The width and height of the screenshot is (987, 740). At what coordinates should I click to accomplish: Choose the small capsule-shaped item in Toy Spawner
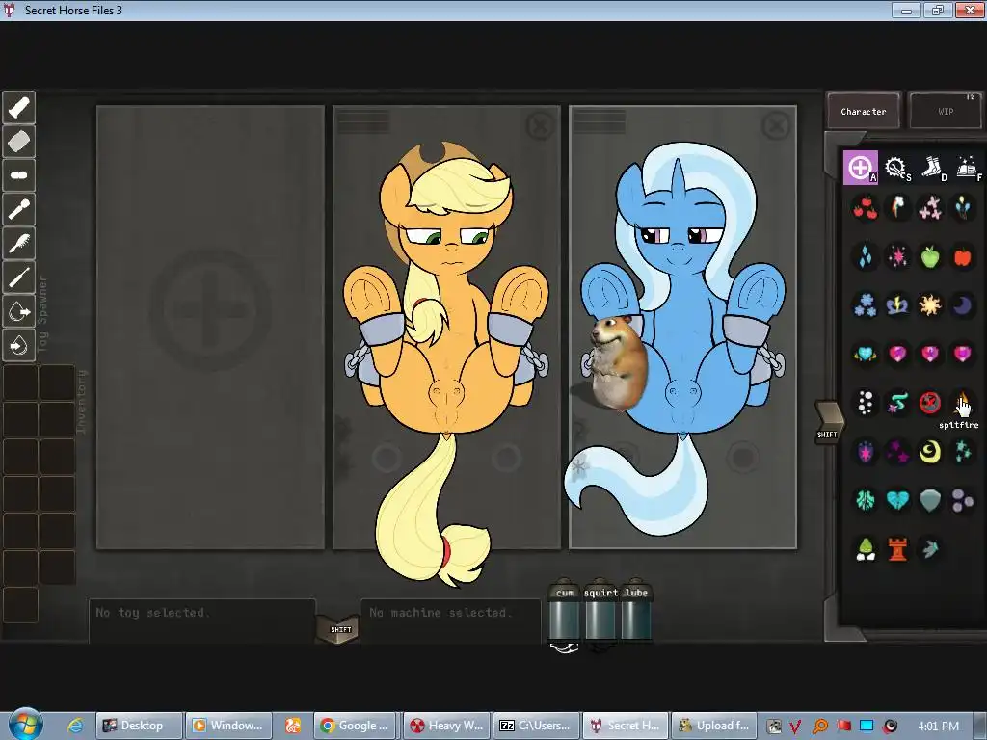click(x=19, y=175)
